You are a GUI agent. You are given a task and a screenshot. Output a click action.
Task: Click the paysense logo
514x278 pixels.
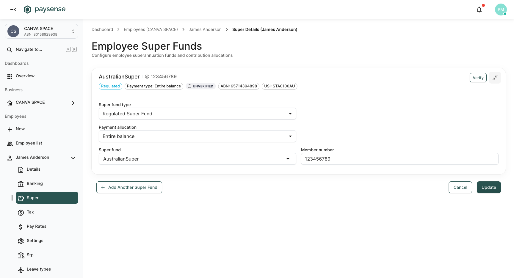tap(45, 10)
